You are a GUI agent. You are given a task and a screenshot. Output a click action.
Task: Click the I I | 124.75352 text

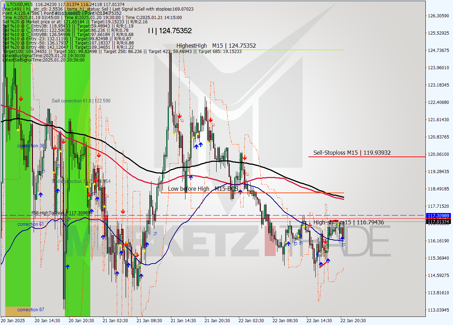click(170, 31)
